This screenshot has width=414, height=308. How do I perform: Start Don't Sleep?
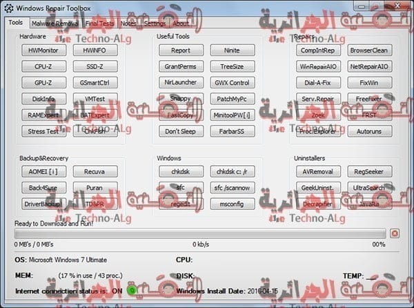point(181,131)
